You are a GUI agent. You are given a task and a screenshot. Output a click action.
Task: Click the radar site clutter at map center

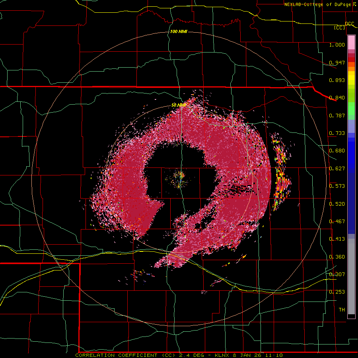point(179,179)
